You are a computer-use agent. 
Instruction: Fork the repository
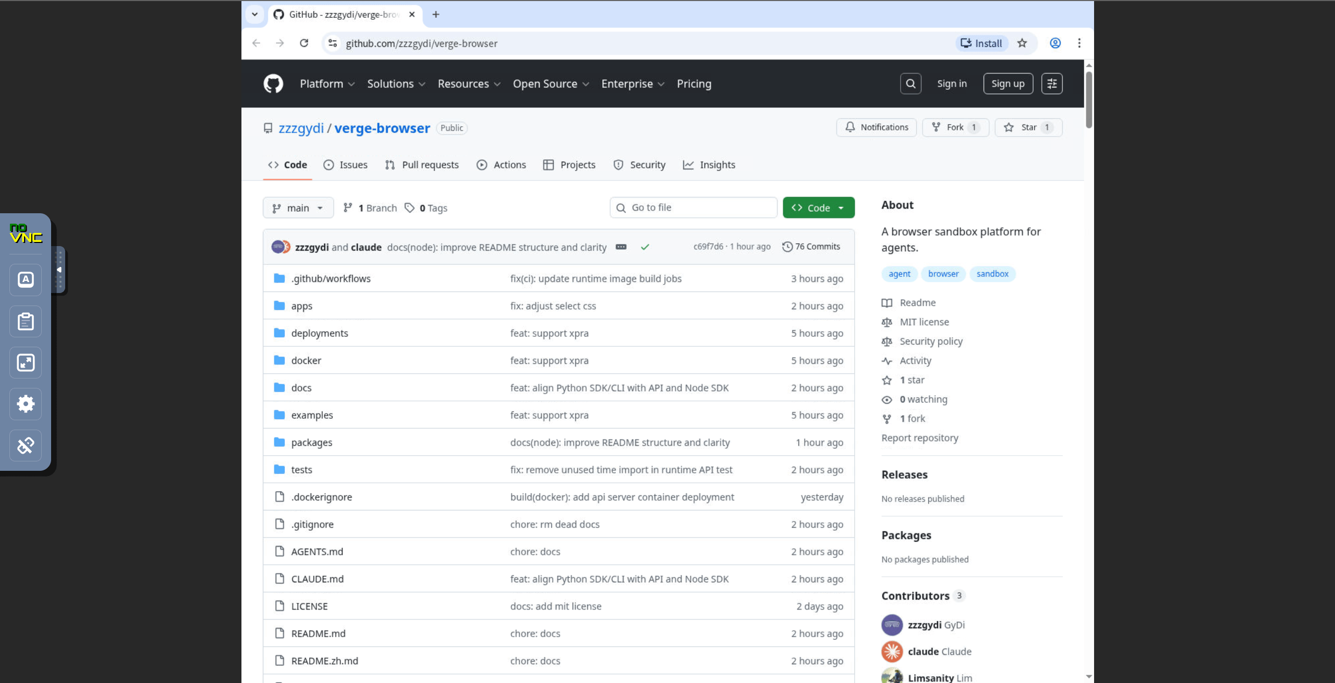click(x=955, y=127)
